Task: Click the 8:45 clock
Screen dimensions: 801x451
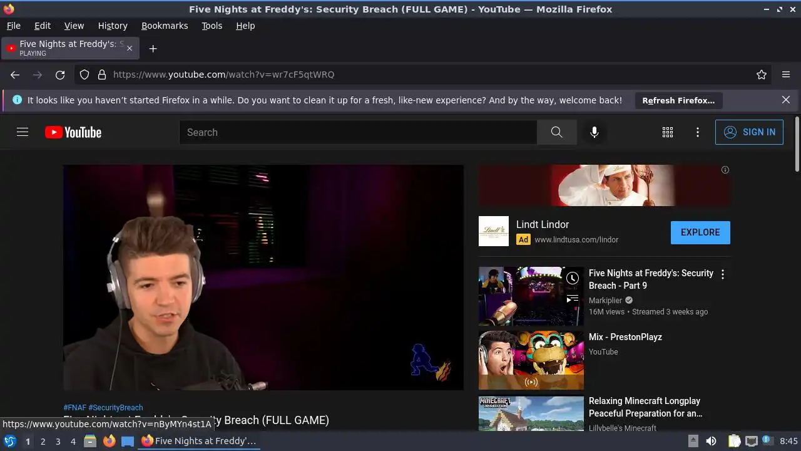Action: [x=788, y=441]
